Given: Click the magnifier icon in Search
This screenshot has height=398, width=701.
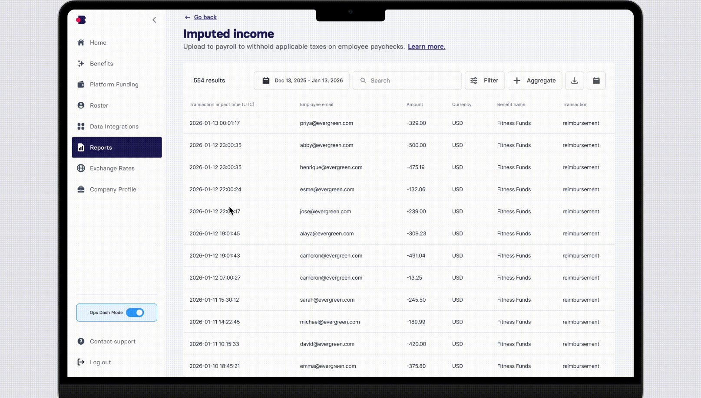Looking at the screenshot, I should 364,81.
